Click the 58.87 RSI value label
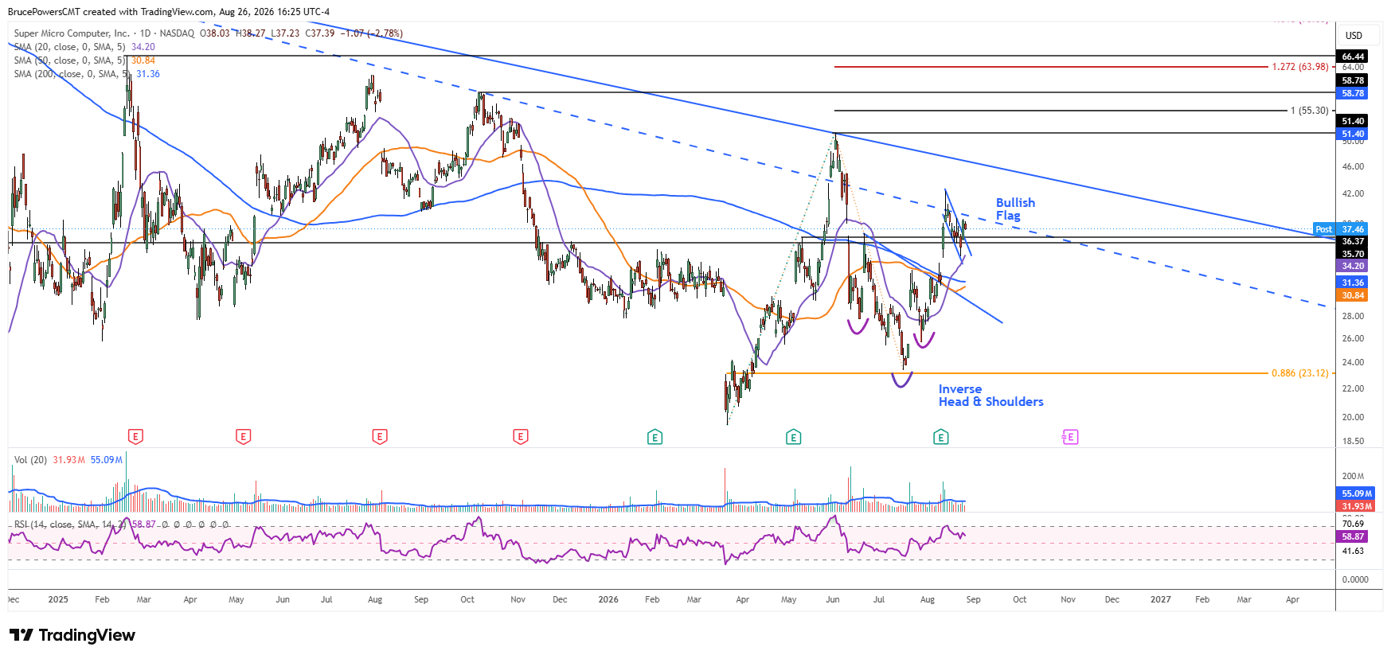This screenshot has width=1391, height=659. pyautogui.click(x=1353, y=536)
